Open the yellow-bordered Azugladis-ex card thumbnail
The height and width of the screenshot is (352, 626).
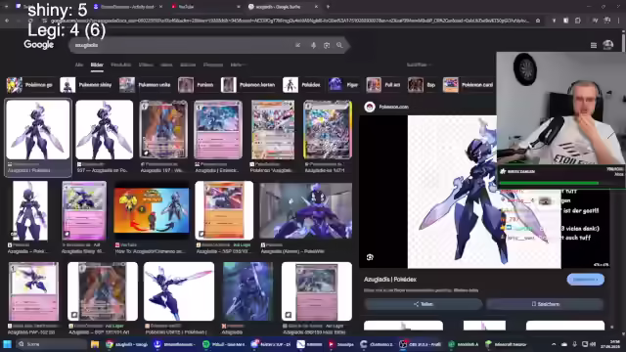coord(328,130)
